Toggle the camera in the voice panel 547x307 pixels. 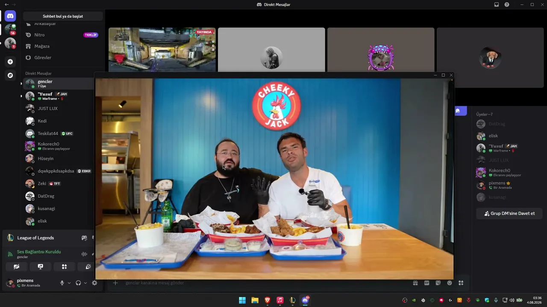click(x=16, y=266)
